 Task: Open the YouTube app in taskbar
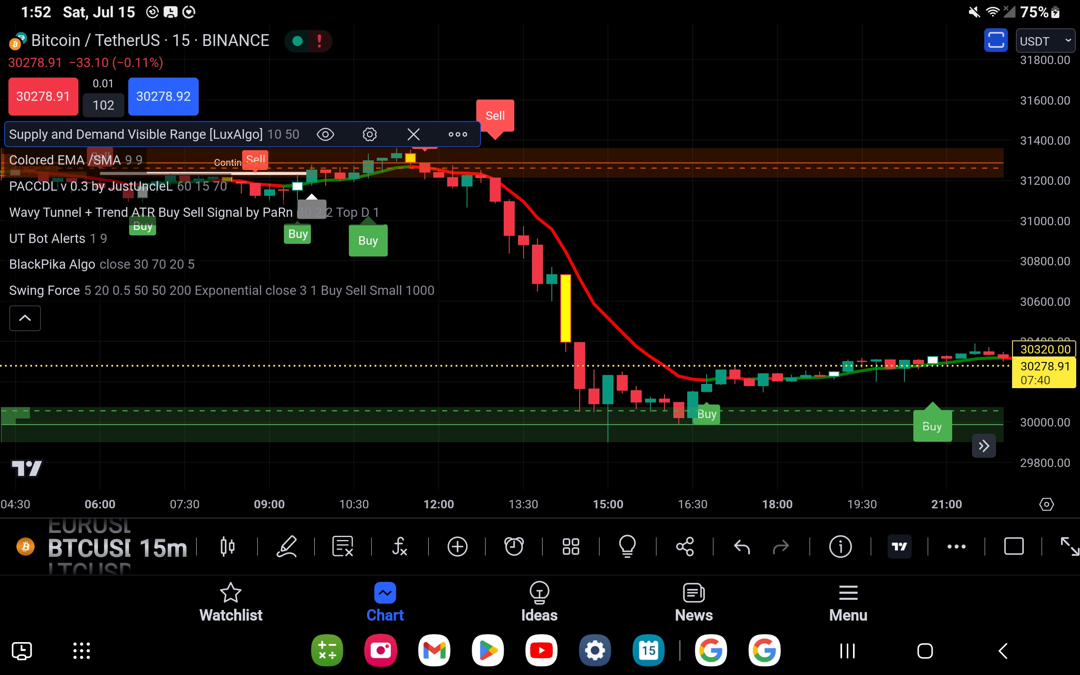541,651
